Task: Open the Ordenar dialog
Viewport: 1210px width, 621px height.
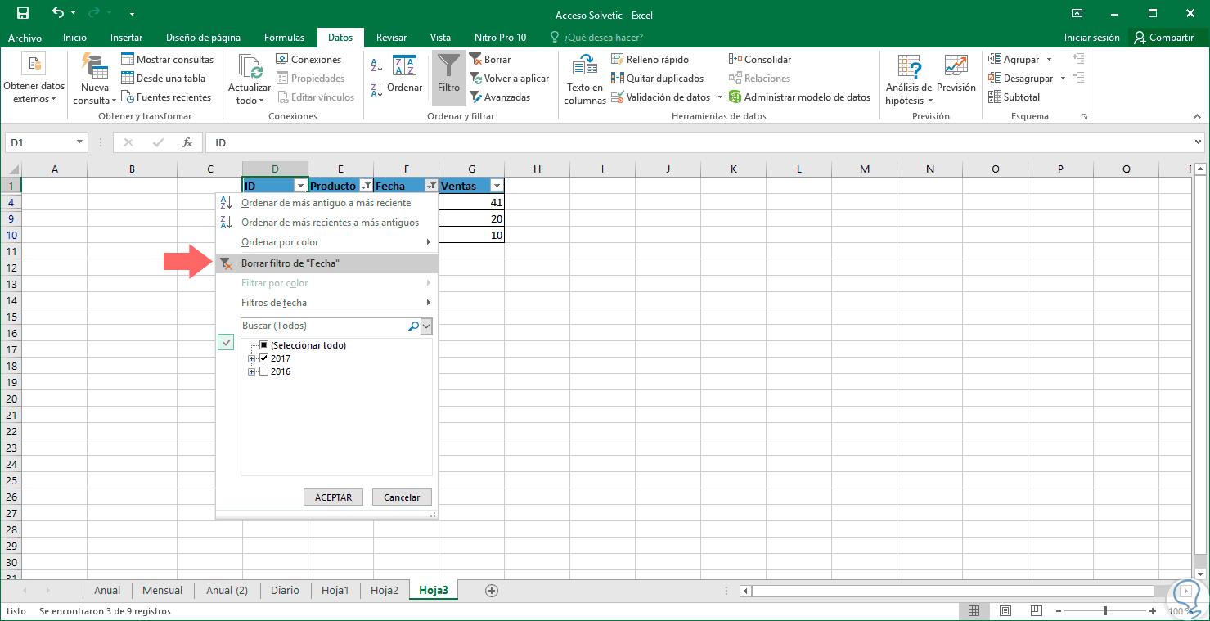Action: click(405, 74)
